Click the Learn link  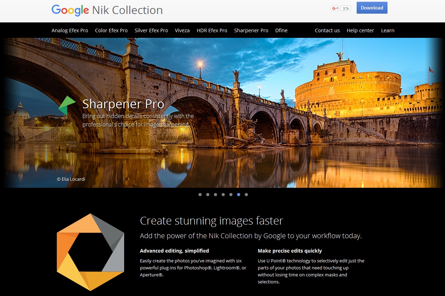pyautogui.click(x=387, y=30)
